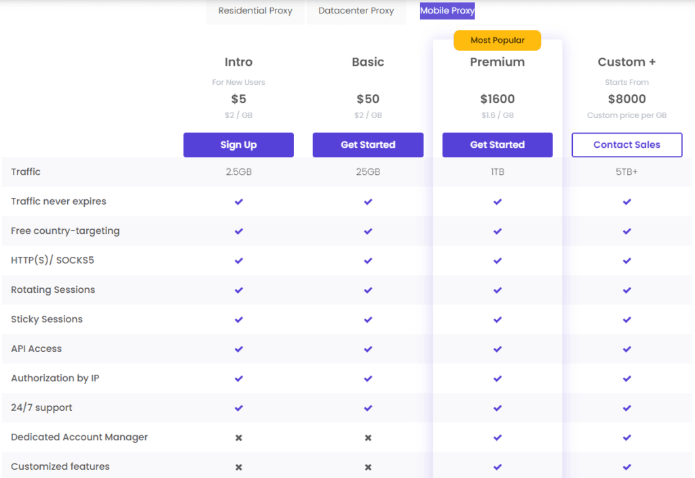Switch to the Datacenter Proxy tab
Viewport: 695px width, 478px height.
point(356,11)
